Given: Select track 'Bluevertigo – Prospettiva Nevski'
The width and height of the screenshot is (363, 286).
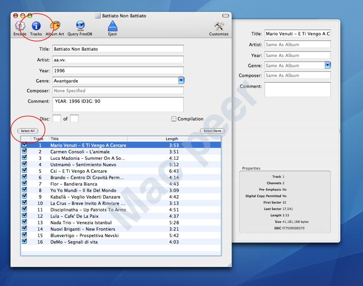Looking at the screenshot, I should (121, 235).
